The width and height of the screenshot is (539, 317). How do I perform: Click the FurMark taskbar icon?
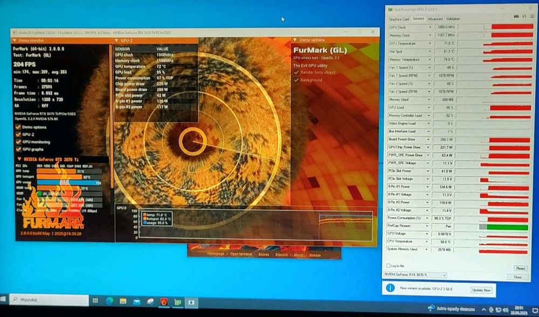click(x=164, y=302)
